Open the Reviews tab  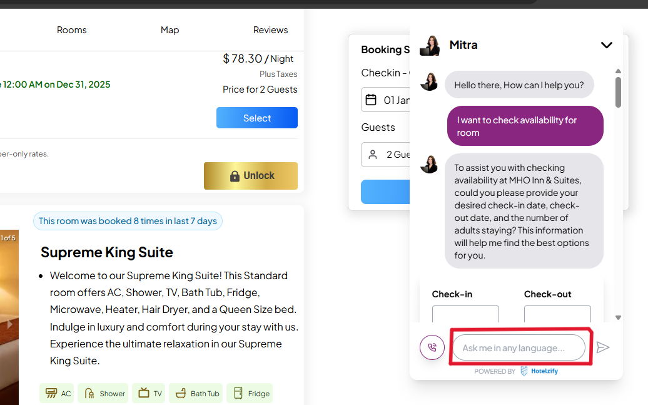pos(270,30)
